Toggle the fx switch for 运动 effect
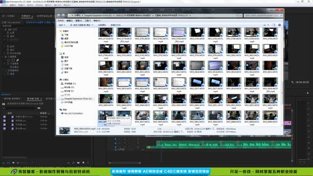313x176 pixels. coord(6,29)
